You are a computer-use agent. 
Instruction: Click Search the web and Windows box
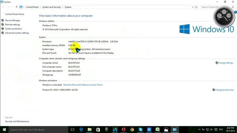tap(38, 130)
